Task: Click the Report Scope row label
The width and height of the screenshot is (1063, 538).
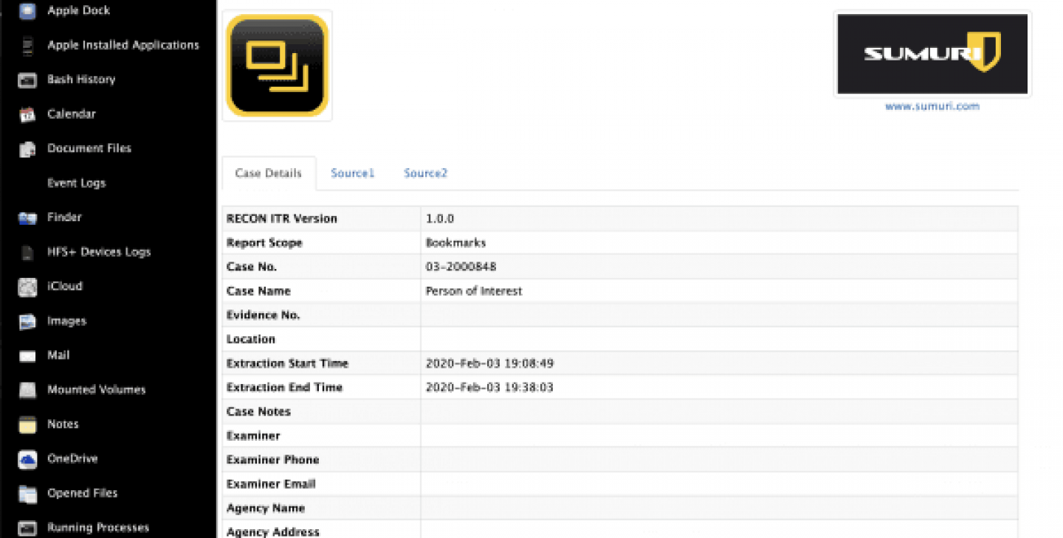Action: (264, 243)
